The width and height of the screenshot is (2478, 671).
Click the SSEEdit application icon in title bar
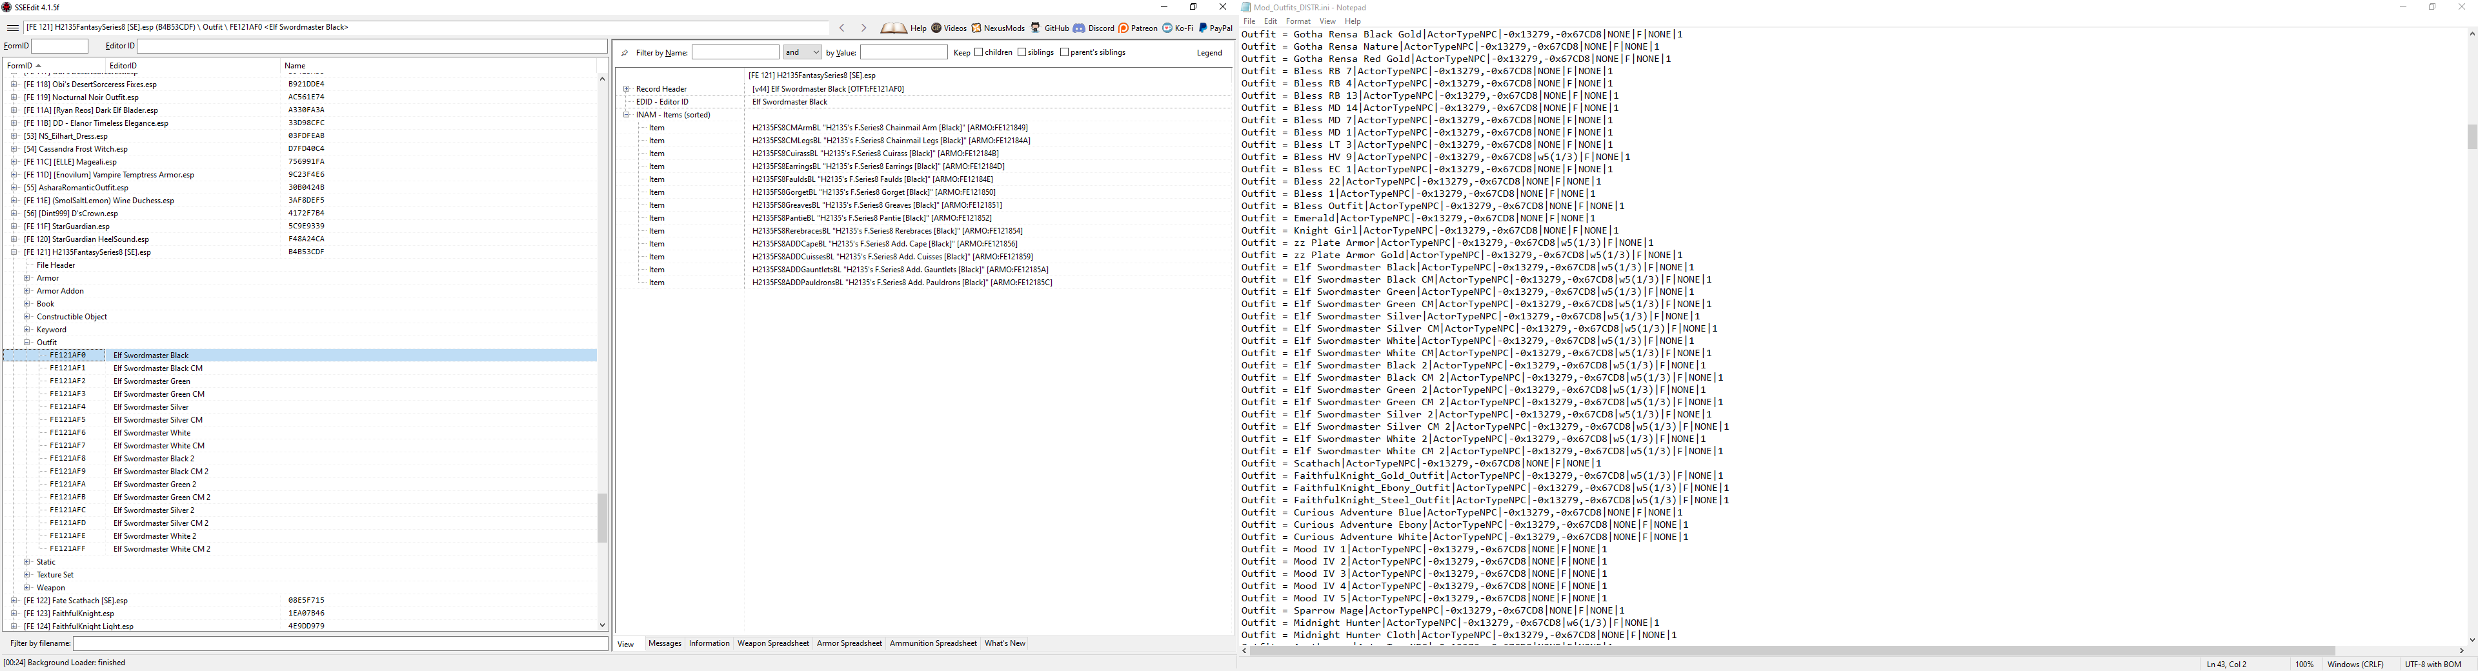click(6, 6)
